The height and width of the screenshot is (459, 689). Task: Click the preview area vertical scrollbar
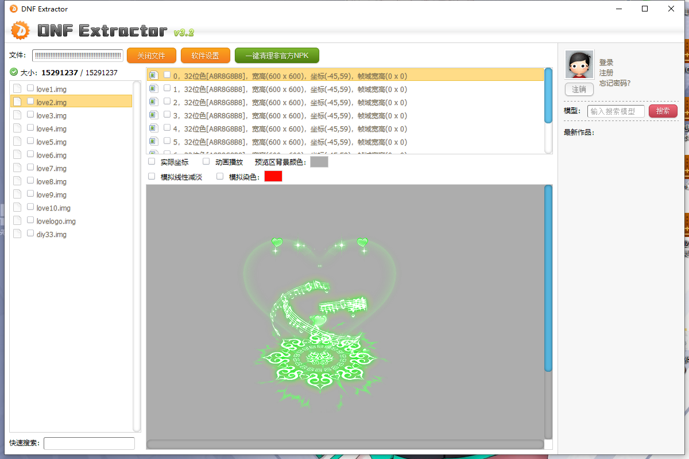548,312
